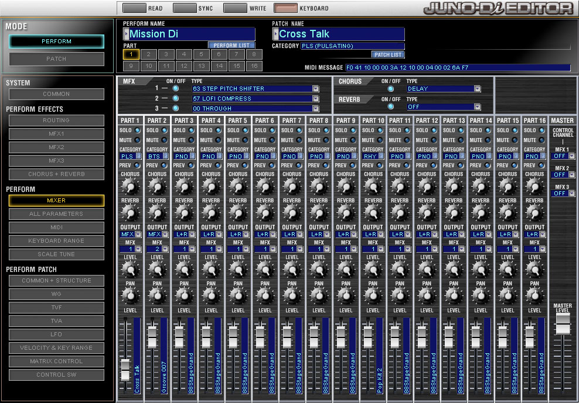Click the Part 10 level knob

[x=373, y=270]
